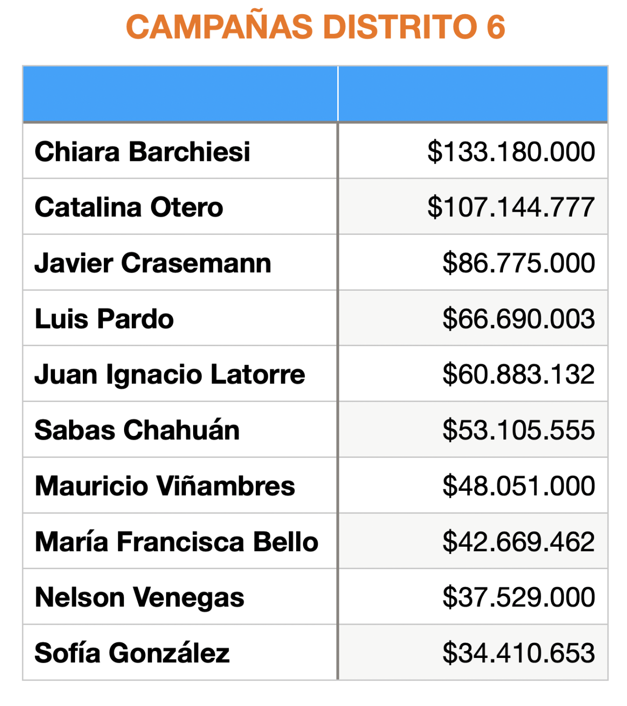Click the $34.410.653 amount for Sofía González
Image resolution: width=627 pixels, height=706 pixels.
[518, 653]
